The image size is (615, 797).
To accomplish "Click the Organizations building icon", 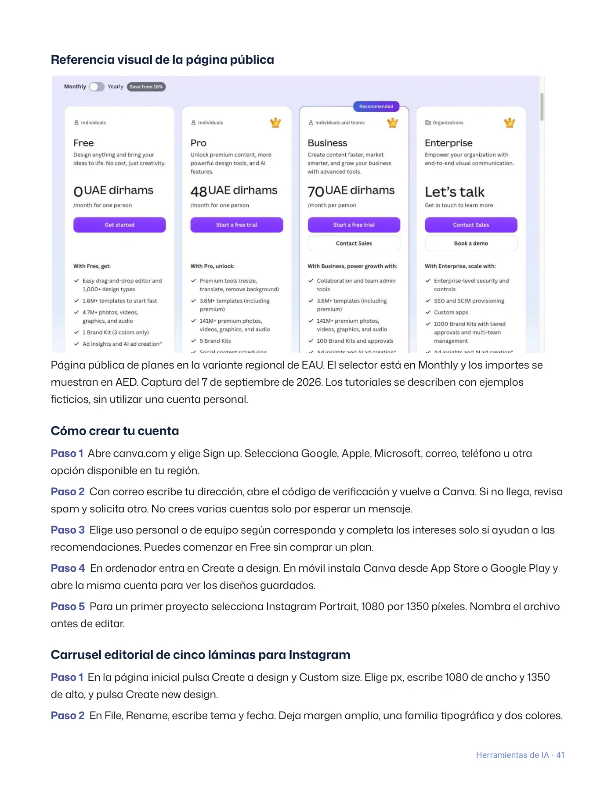I will pos(428,123).
